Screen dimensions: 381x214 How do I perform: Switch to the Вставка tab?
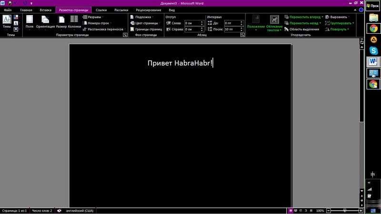pos(45,10)
